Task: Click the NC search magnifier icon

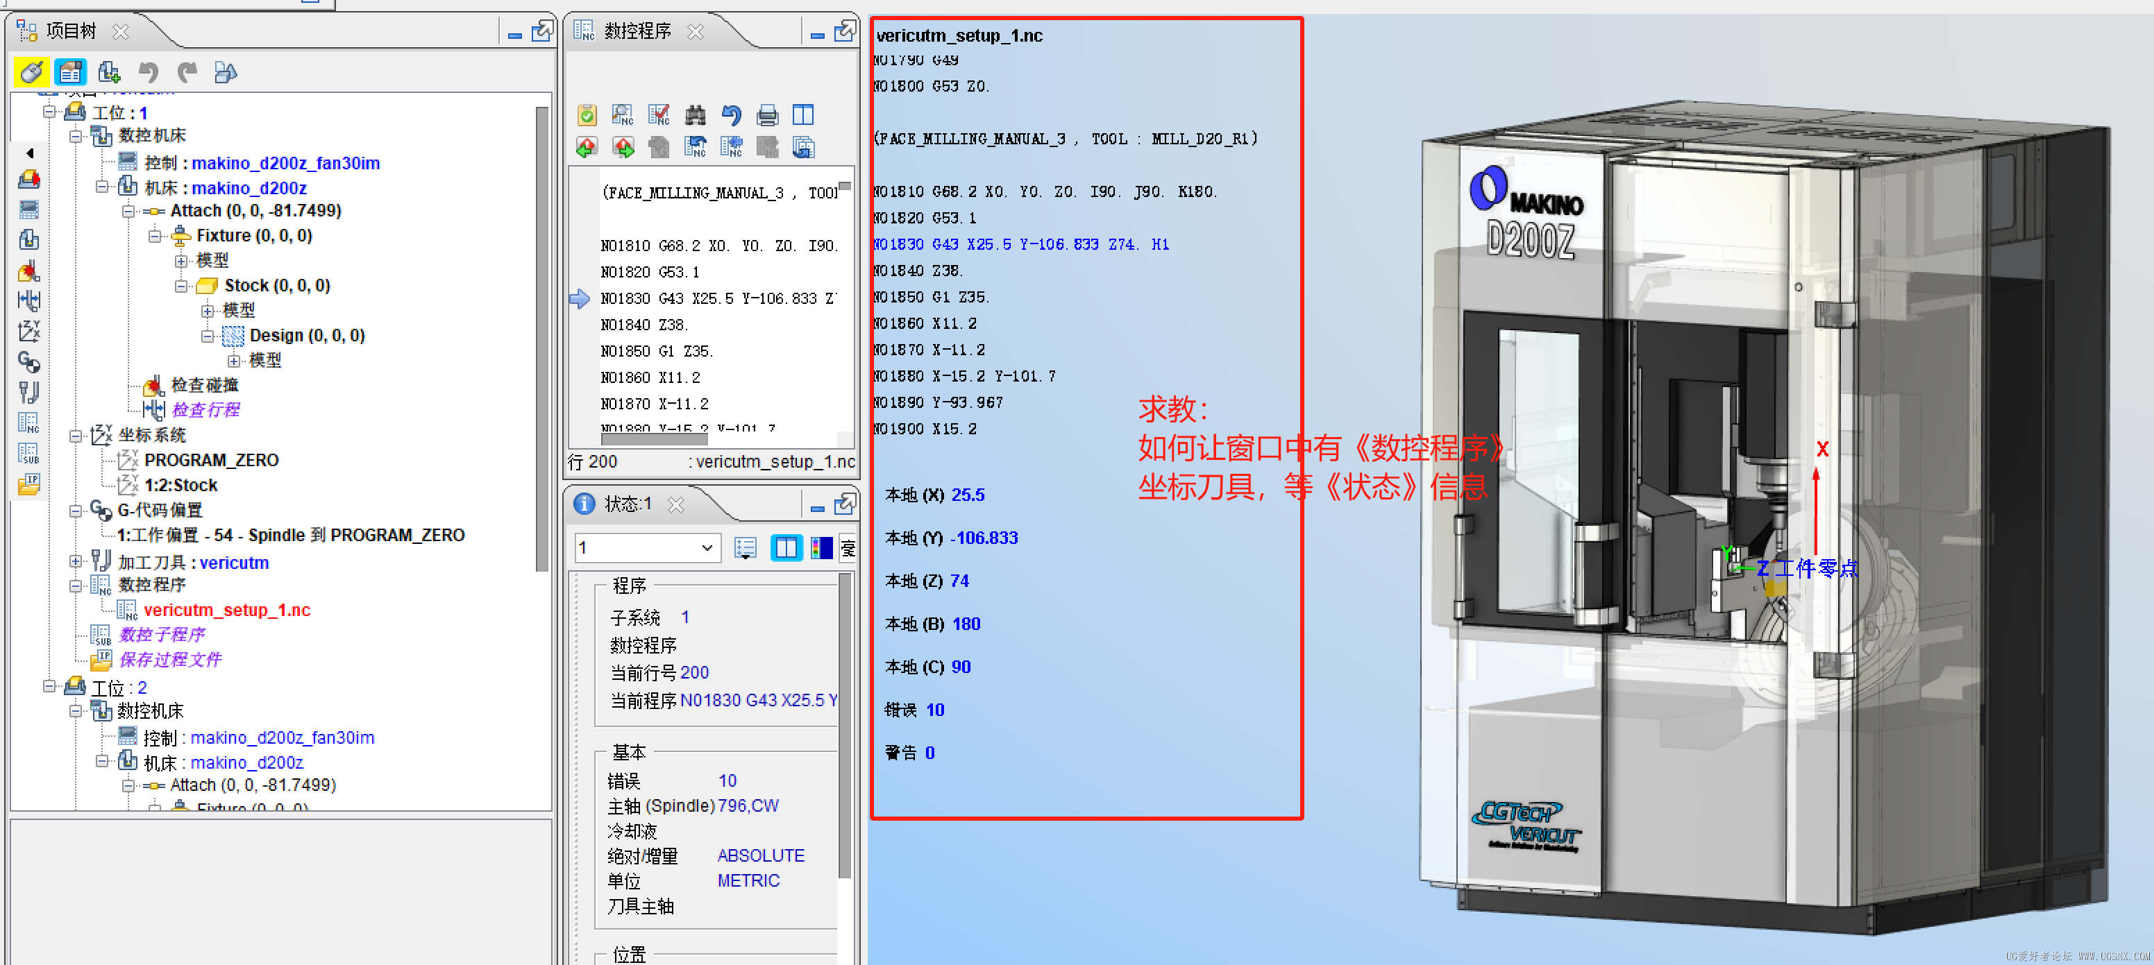Action: point(623,114)
